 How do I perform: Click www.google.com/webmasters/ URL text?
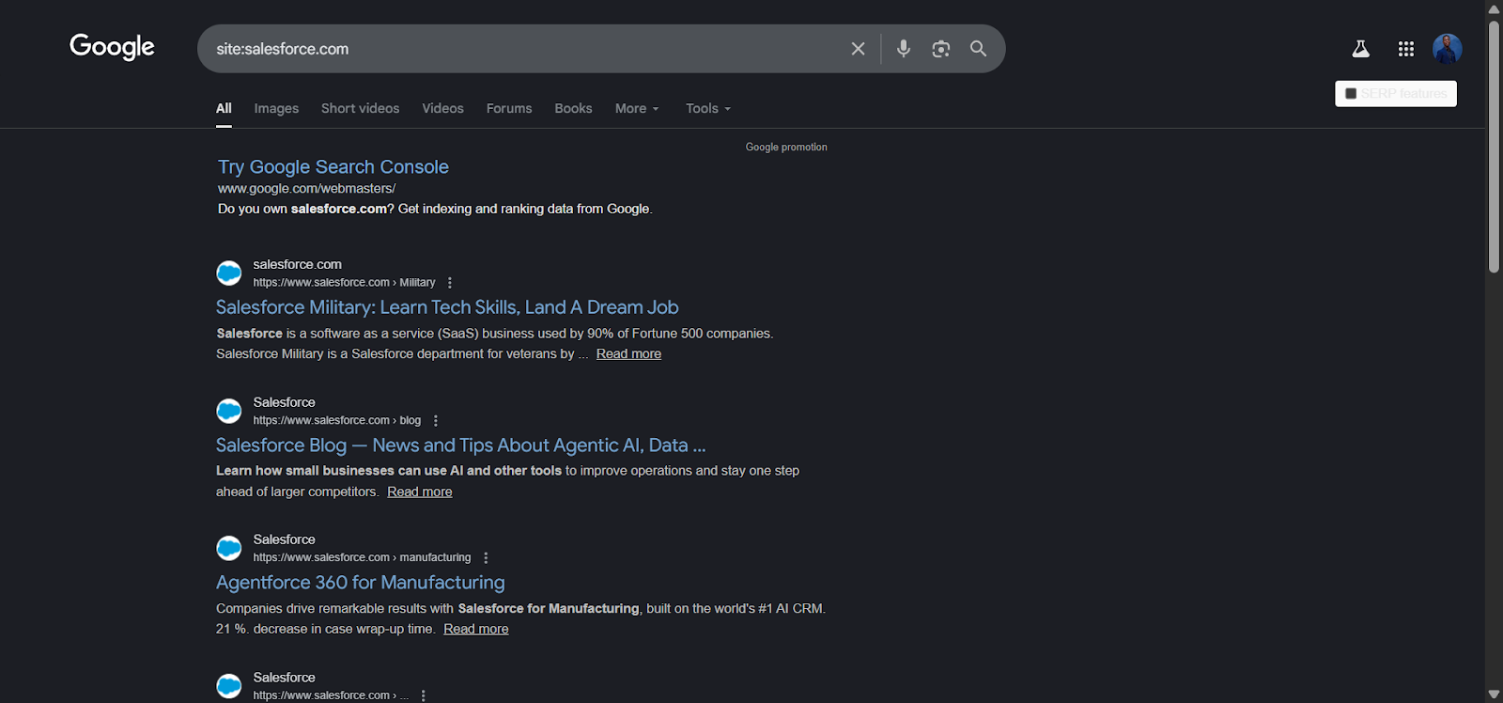pyautogui.click(x=306, y=189)
